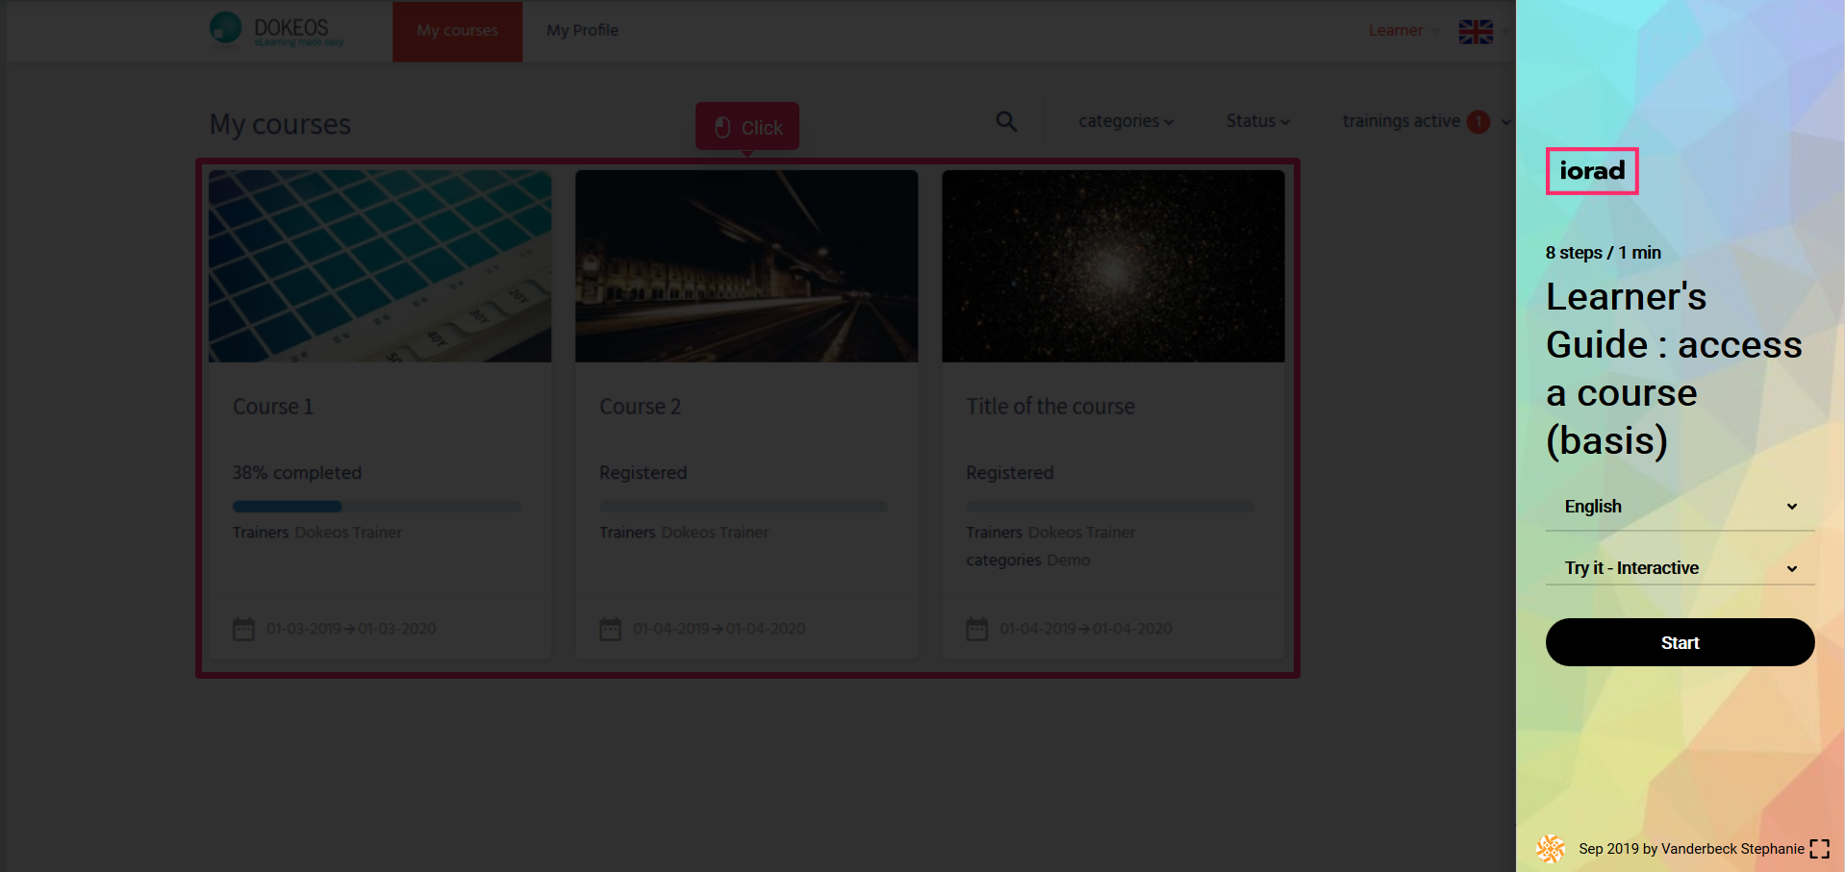1845x872 pixels.
Task: Open the Title of the course link
Action: 1050,407
